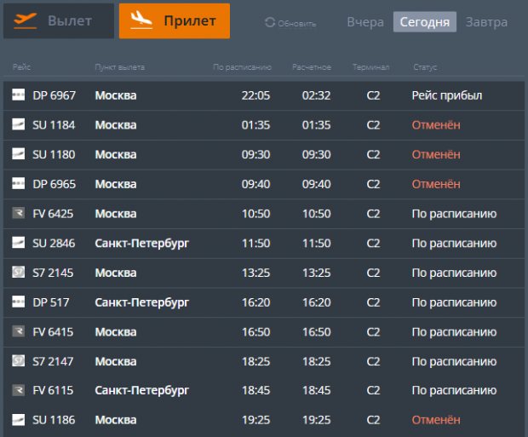The width and height of the screenshot is (528, 437).
Task: Click the Rossiya logo for FV 6425
Action: point(19,213)
